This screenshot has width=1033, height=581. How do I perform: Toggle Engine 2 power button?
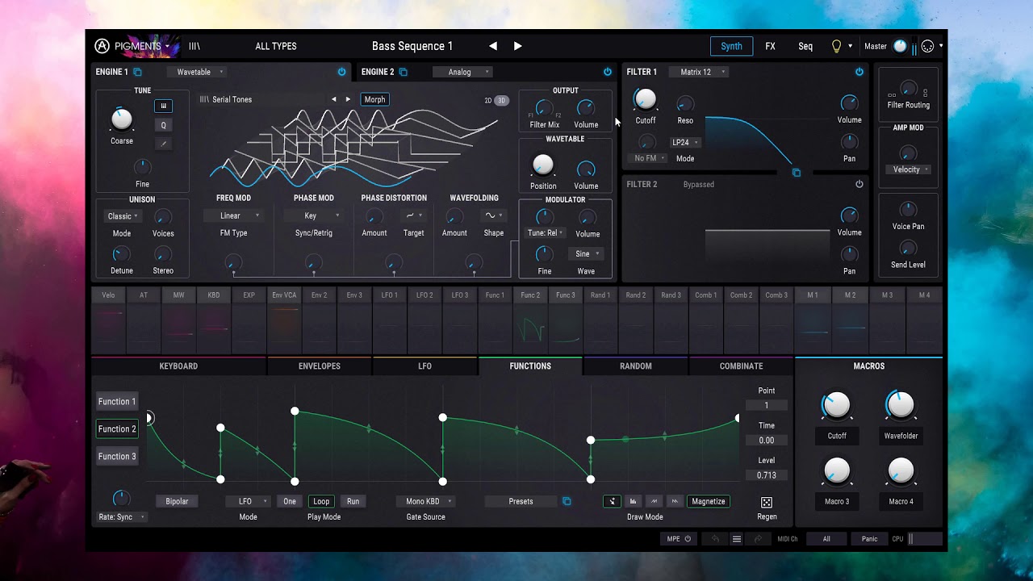608,72
